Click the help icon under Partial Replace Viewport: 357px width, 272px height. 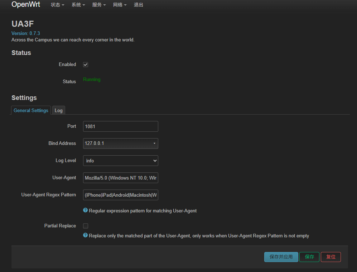pos(85,236)
